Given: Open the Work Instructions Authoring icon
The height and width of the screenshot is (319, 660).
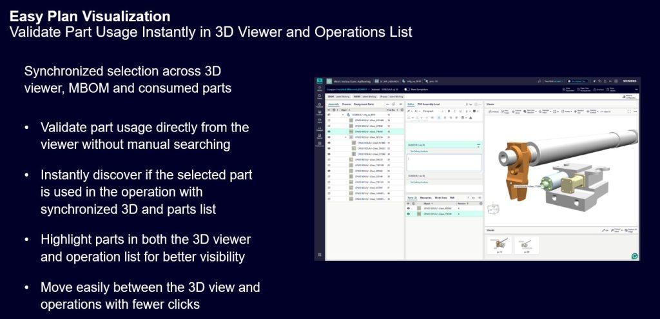Looking at the screenshot, I should 329,81.
